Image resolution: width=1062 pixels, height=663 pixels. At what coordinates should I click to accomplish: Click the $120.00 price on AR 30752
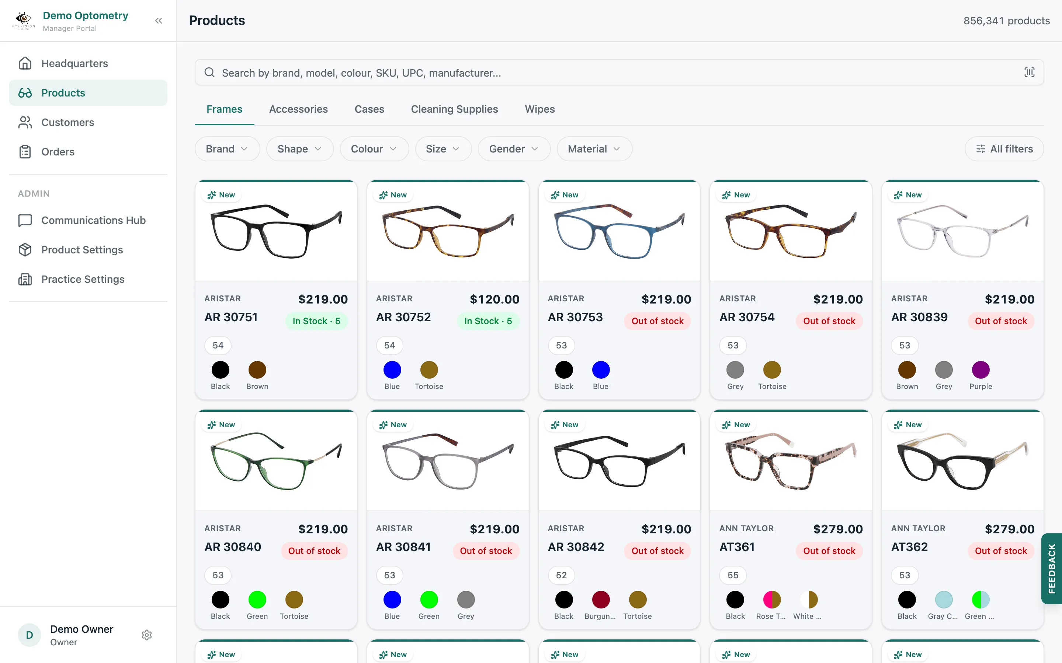tap(494, 299)
